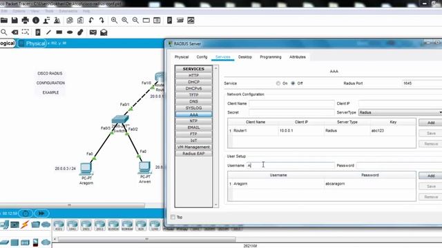Pick the 4321 router model
The height and width of the screenshot is (248, 442).
tap(59, 225)
